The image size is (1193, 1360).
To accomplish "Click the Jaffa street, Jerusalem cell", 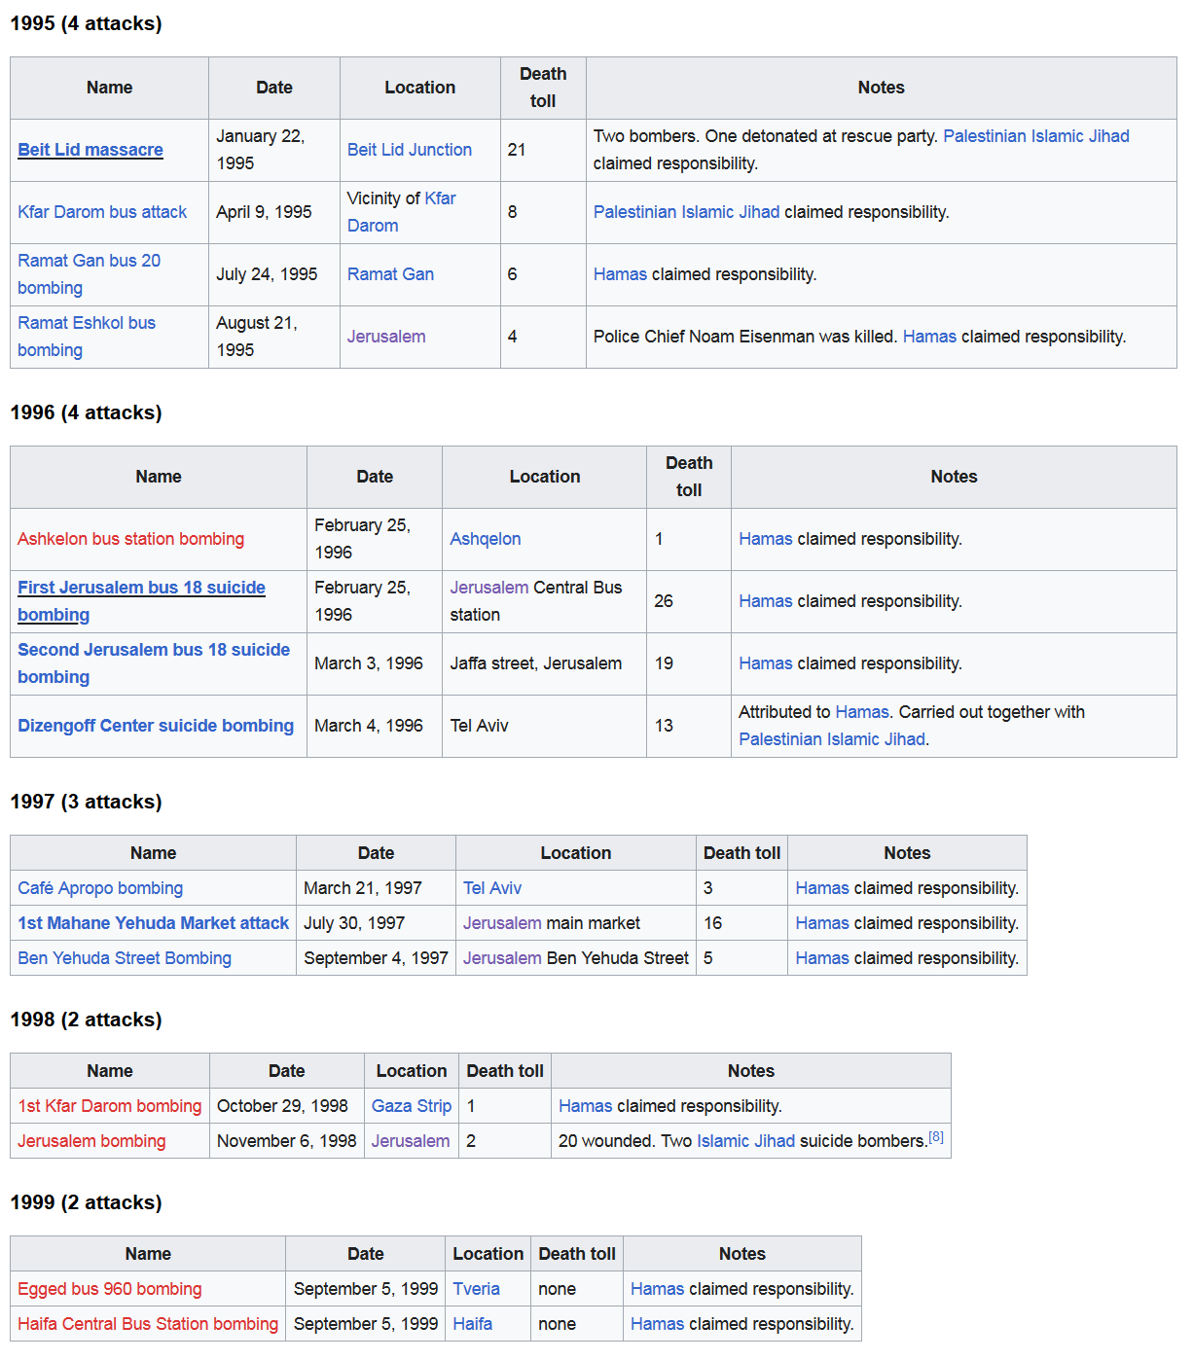I will (x=544, y=663).
